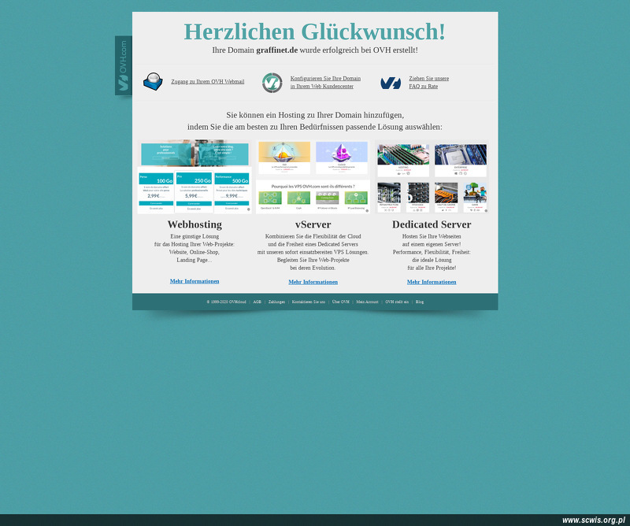The image size is (630, 526).
Task: Open 'Kontaktieren Sie uns' footer link
Action: point(309,302)
